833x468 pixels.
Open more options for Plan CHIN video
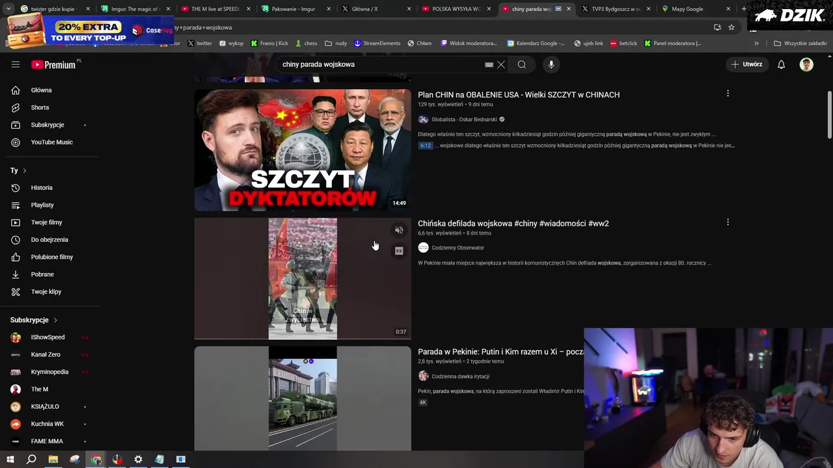pyautogui.click(x=728, y=94)
